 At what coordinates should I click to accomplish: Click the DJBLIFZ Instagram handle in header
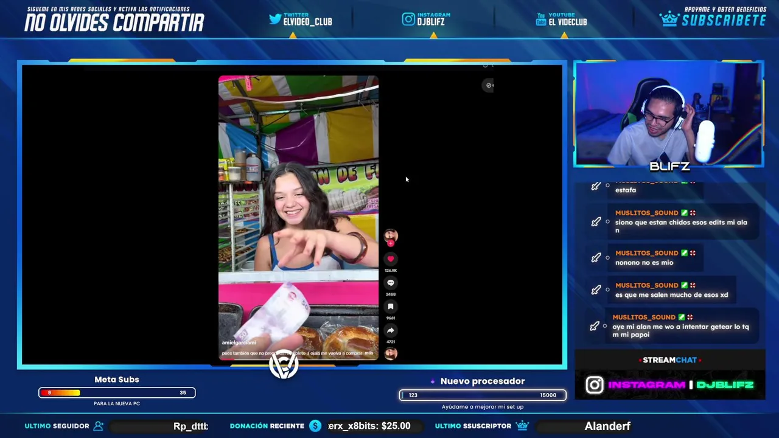(x=431, y=22)
